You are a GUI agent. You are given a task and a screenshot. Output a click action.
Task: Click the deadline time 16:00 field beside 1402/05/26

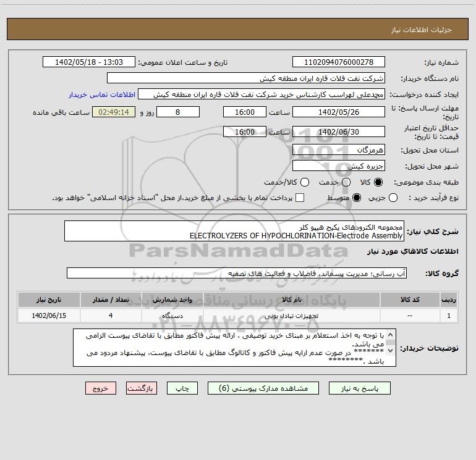(245, 112)
